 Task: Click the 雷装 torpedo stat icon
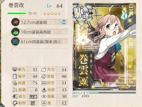tap(44, 76)
